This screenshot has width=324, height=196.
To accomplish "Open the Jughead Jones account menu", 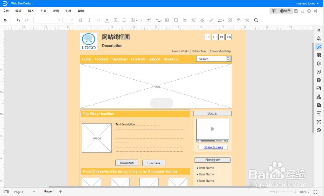I will tap(307, 3).
